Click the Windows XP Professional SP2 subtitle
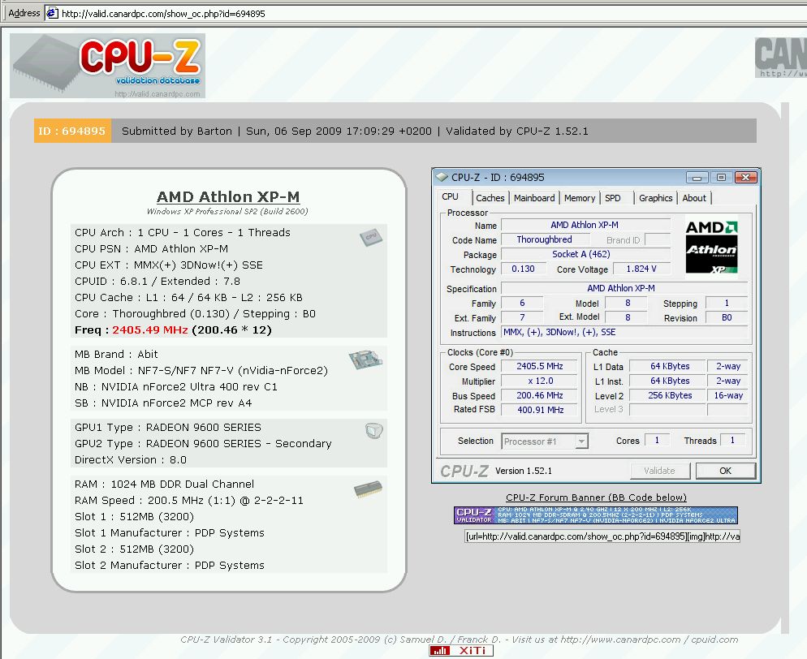807x659 pixels. tap(227, 212)
